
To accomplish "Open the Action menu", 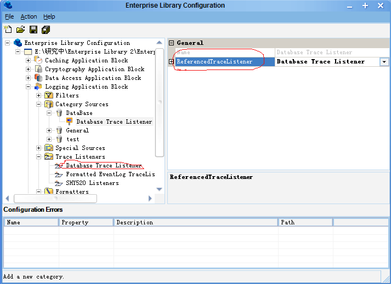I will tap(29, 16).
